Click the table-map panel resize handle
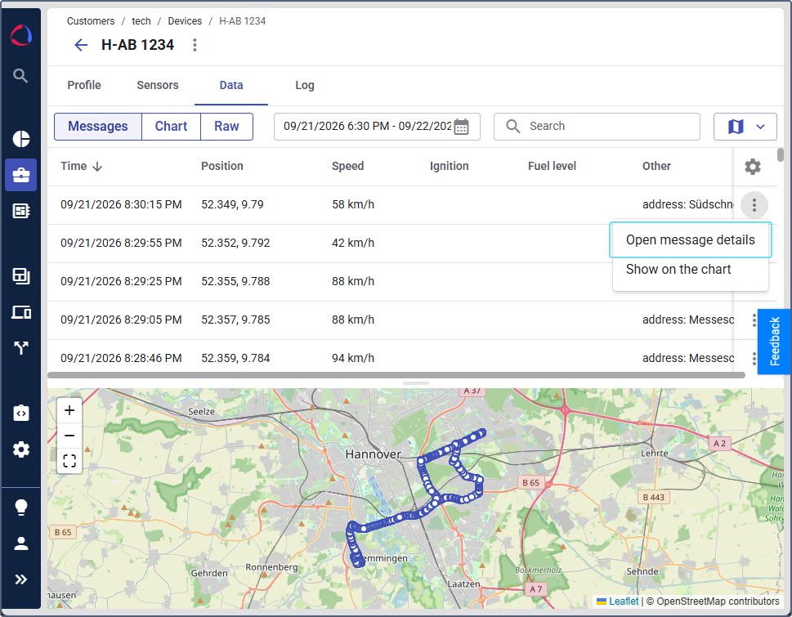Viewport: 792px width, 617px height. (416, 383)
